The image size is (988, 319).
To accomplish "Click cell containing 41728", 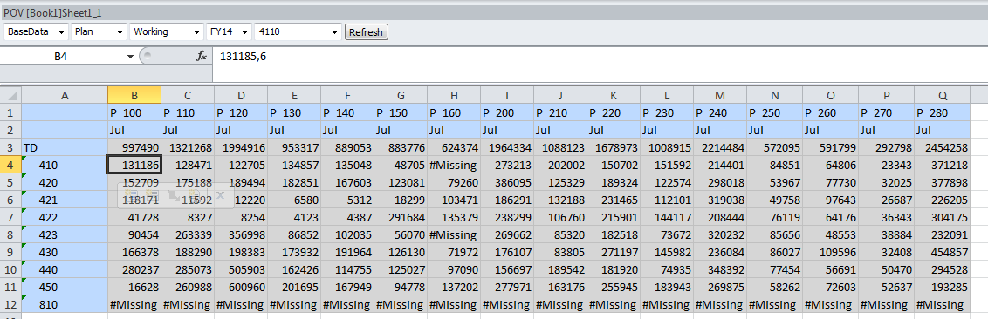I will (x=134, y=217).
